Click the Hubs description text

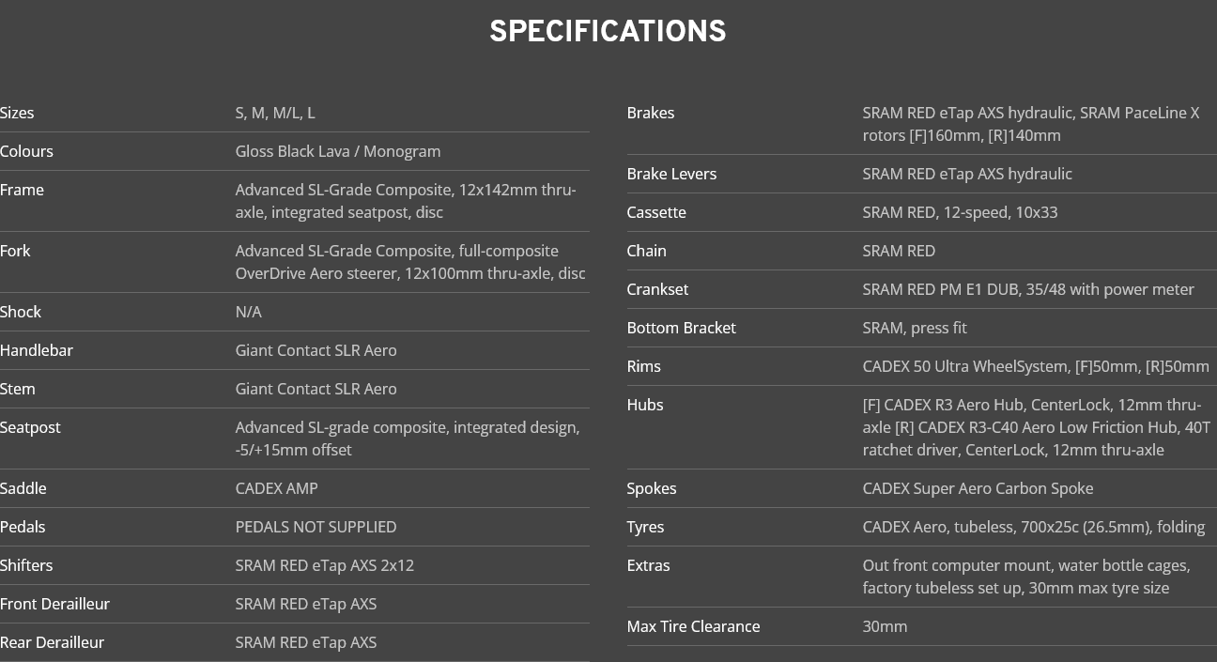coord(1036,427)
